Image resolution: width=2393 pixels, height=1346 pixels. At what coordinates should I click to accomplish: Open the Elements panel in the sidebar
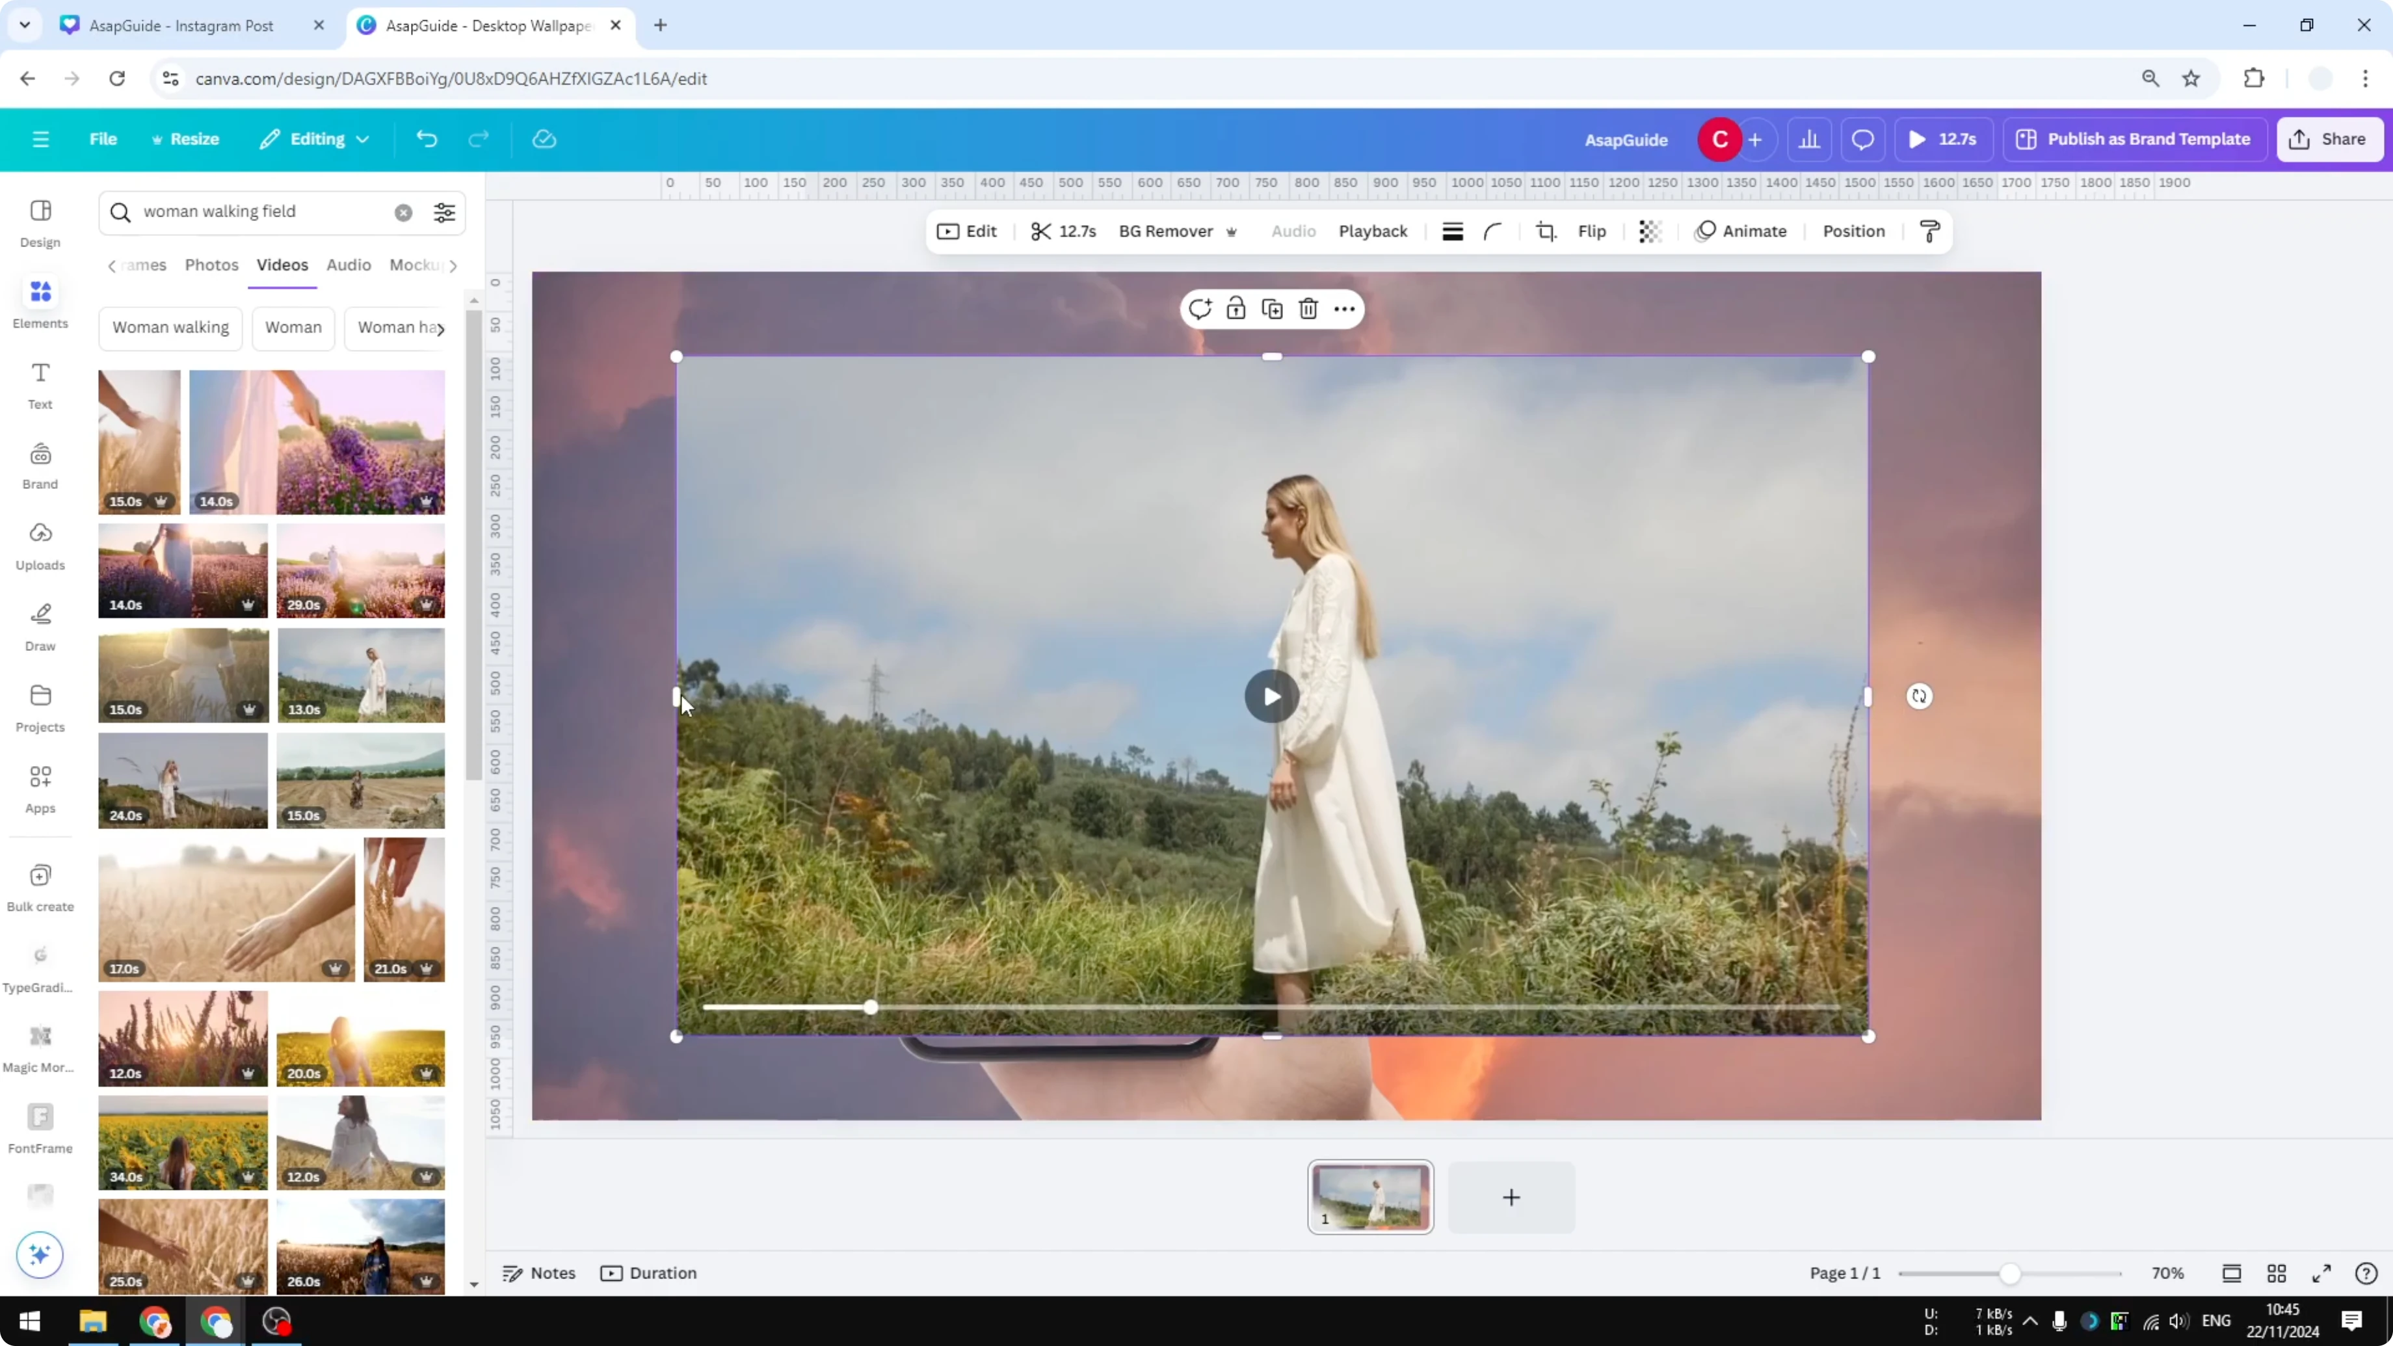[39, 301]
